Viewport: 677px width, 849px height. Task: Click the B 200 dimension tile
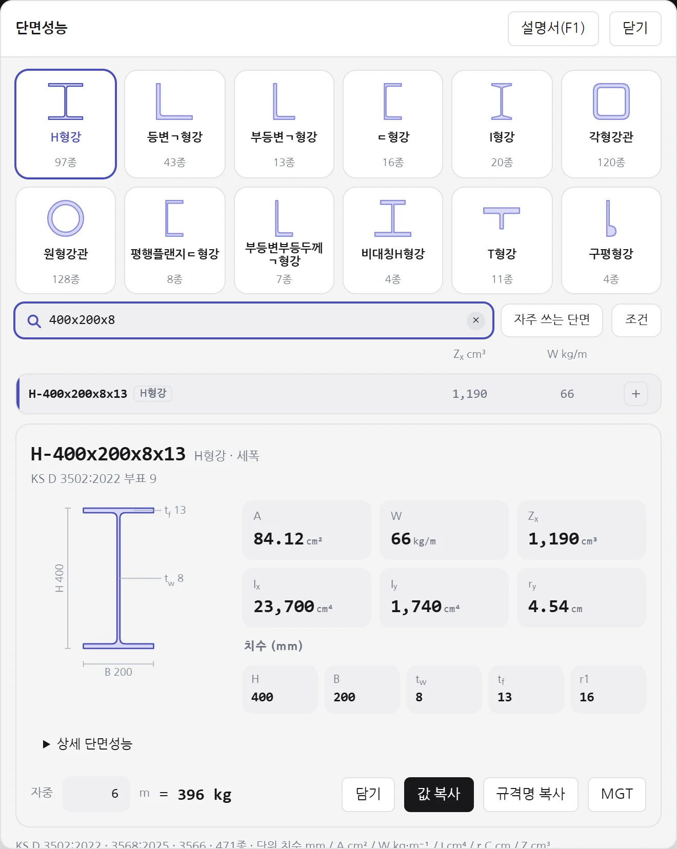click(x=362, y=689)
